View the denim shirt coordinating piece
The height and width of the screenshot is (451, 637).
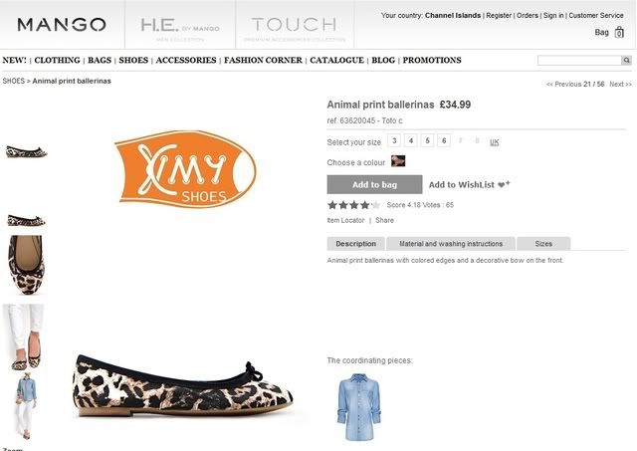click(358, 407)
